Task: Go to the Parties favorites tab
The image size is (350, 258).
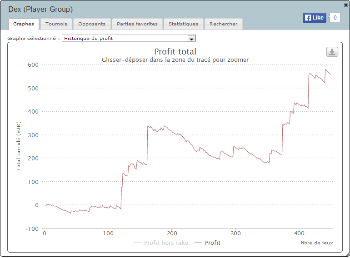Action: [137, 24]
